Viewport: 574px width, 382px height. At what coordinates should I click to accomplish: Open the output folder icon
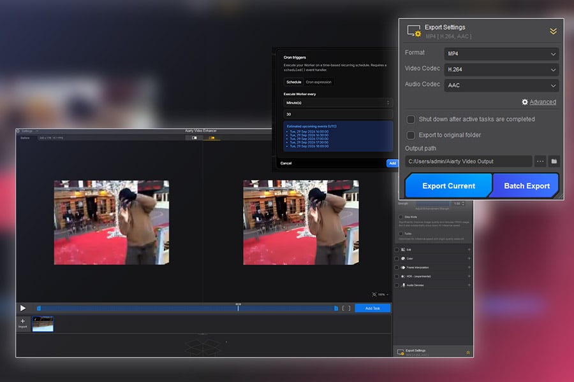point(554,161)
